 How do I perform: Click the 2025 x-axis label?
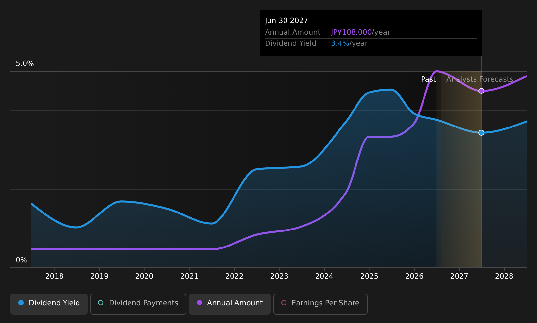click(369, 276)
